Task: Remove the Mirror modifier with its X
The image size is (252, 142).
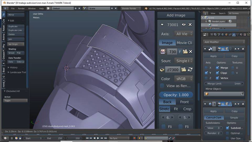Action: tap(243, 49)
